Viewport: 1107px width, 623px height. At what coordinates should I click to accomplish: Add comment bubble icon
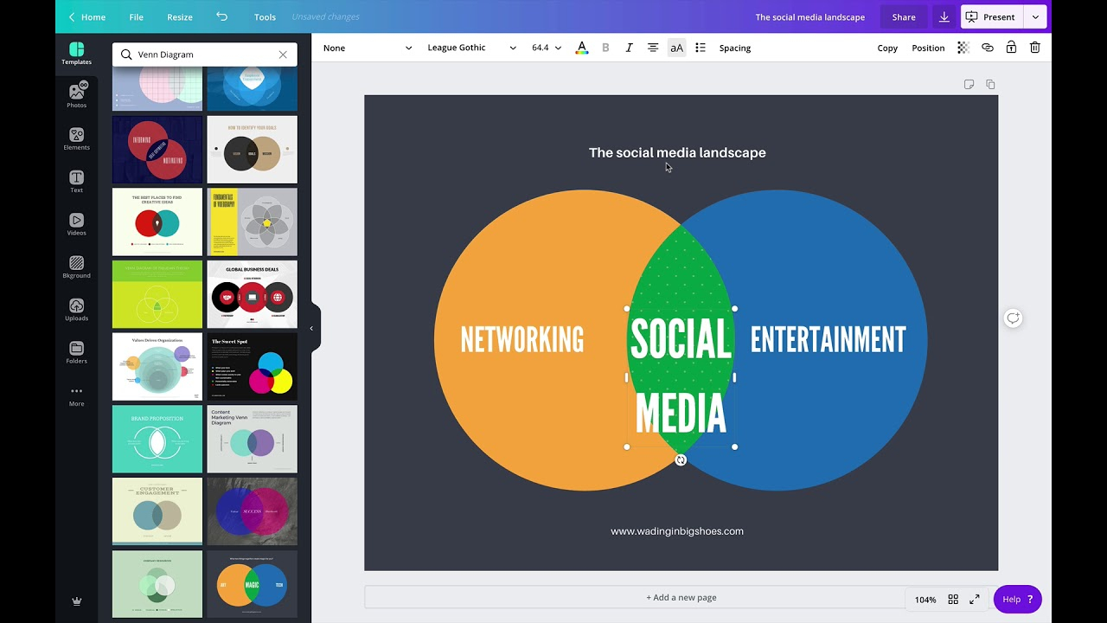pos(1013,318)
